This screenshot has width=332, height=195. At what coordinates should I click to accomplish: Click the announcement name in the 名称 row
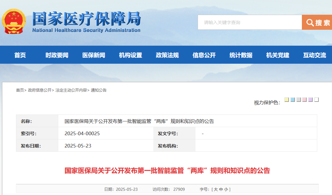click(139, 121)
